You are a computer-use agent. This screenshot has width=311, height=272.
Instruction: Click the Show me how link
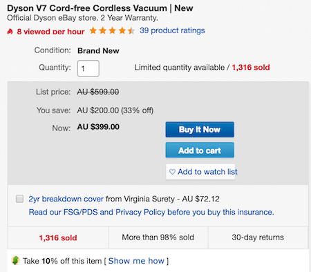pyautogui.click(x=136, y=261)
